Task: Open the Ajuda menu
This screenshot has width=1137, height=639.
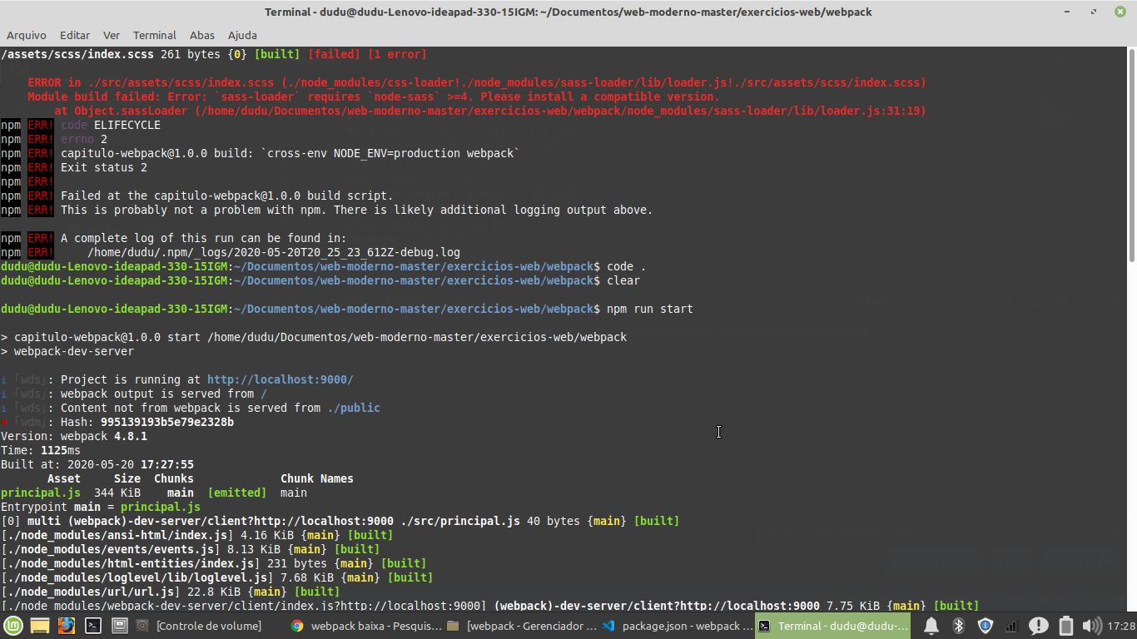Action: pyautogui.click(x=242, y=35)
